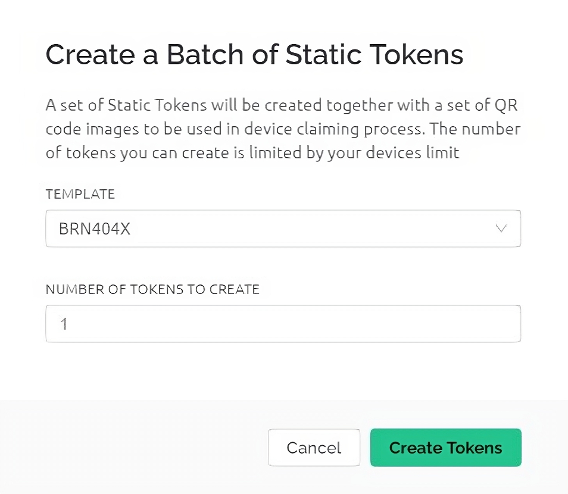Click the word Tokens in the dialog heading
Screen dimensions: 568x494
[417, 55]
